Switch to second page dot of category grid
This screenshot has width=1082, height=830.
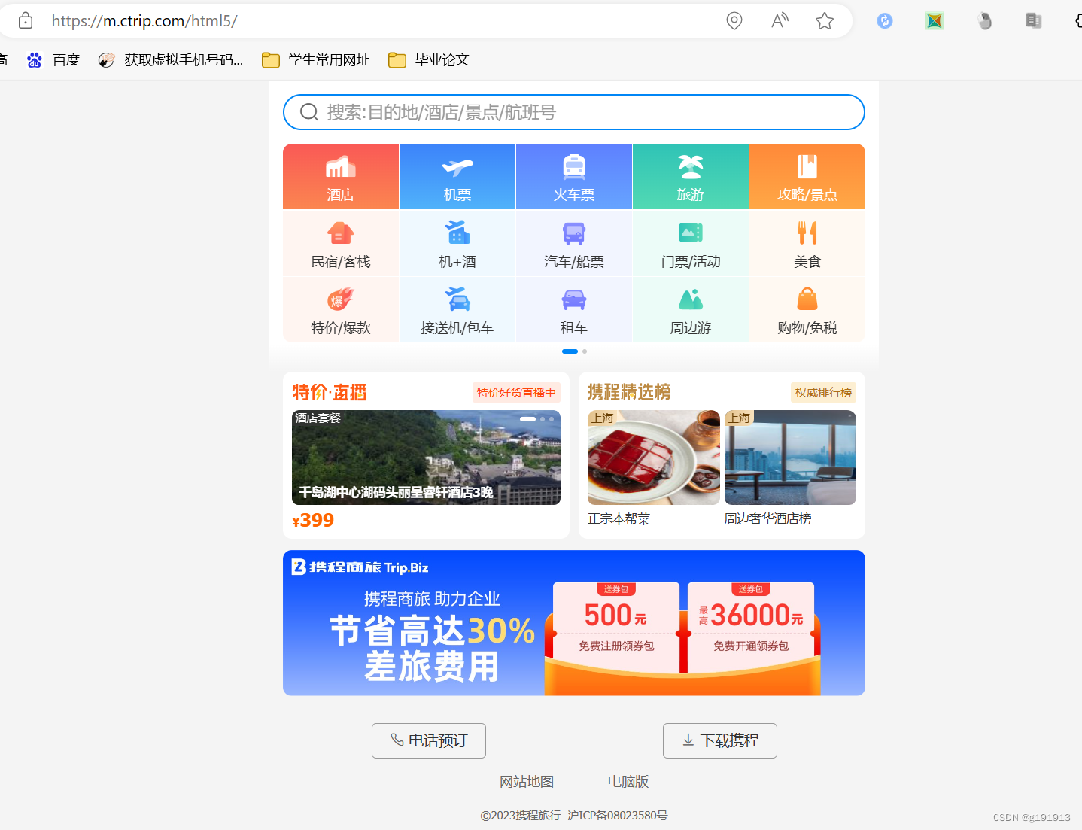coord(585,351)
